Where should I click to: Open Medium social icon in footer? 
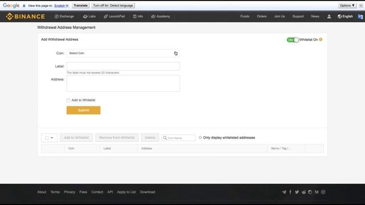[317, 192]
